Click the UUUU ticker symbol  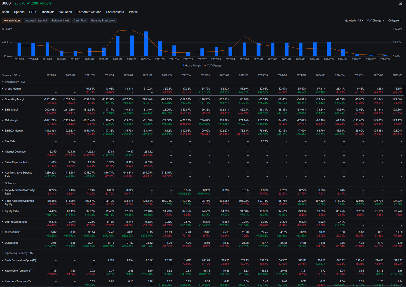[x=6, y=3]
